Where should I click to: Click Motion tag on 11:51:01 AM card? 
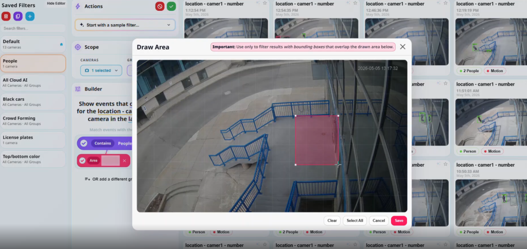pyautogui.click(x=492, y=151)
